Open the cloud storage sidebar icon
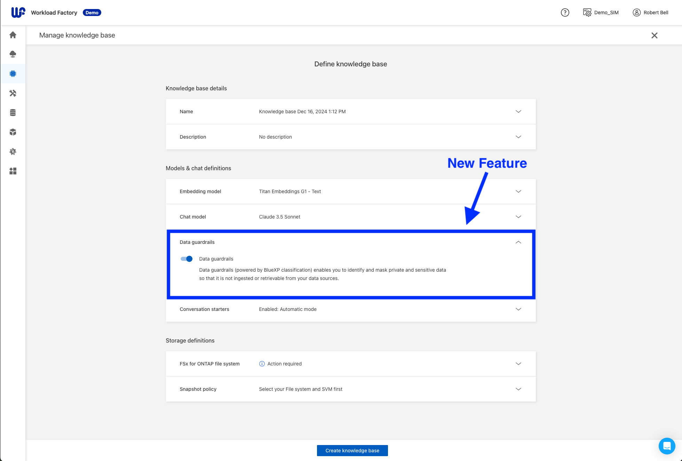This screenshot has height=461, width=682. (x=13, y=54)
